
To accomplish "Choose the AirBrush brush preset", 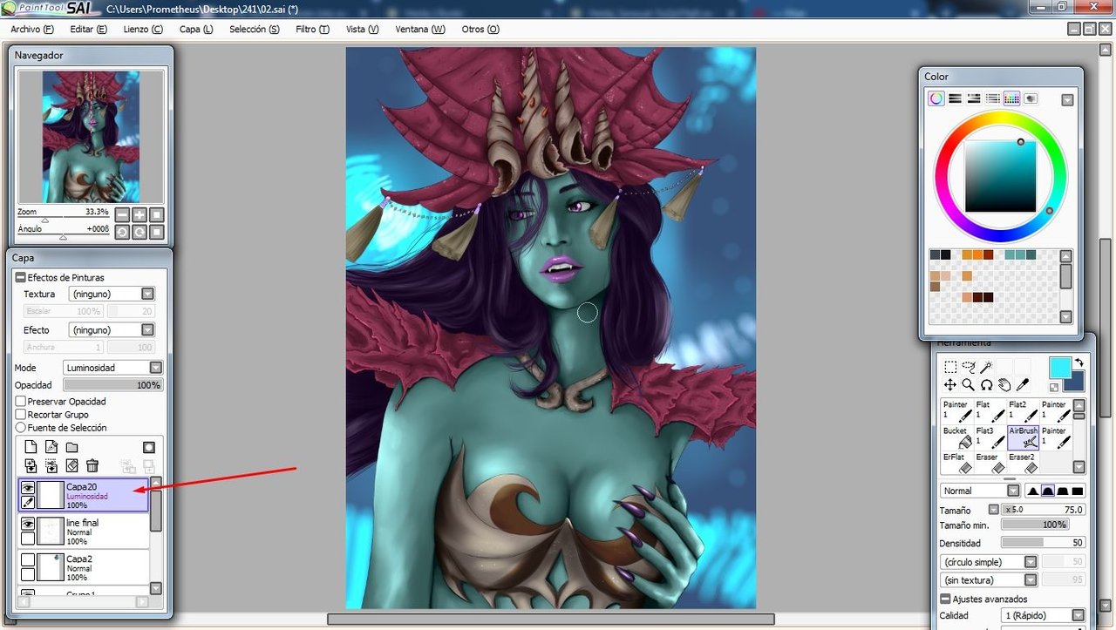I will (x=1024, y=438).
